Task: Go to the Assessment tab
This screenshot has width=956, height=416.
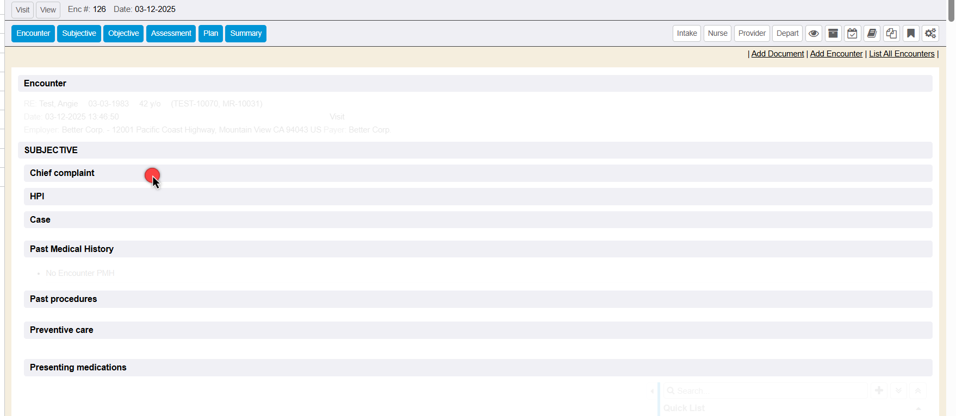Action: (x=171, y=34)
